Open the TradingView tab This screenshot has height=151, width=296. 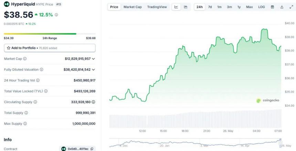157,7
